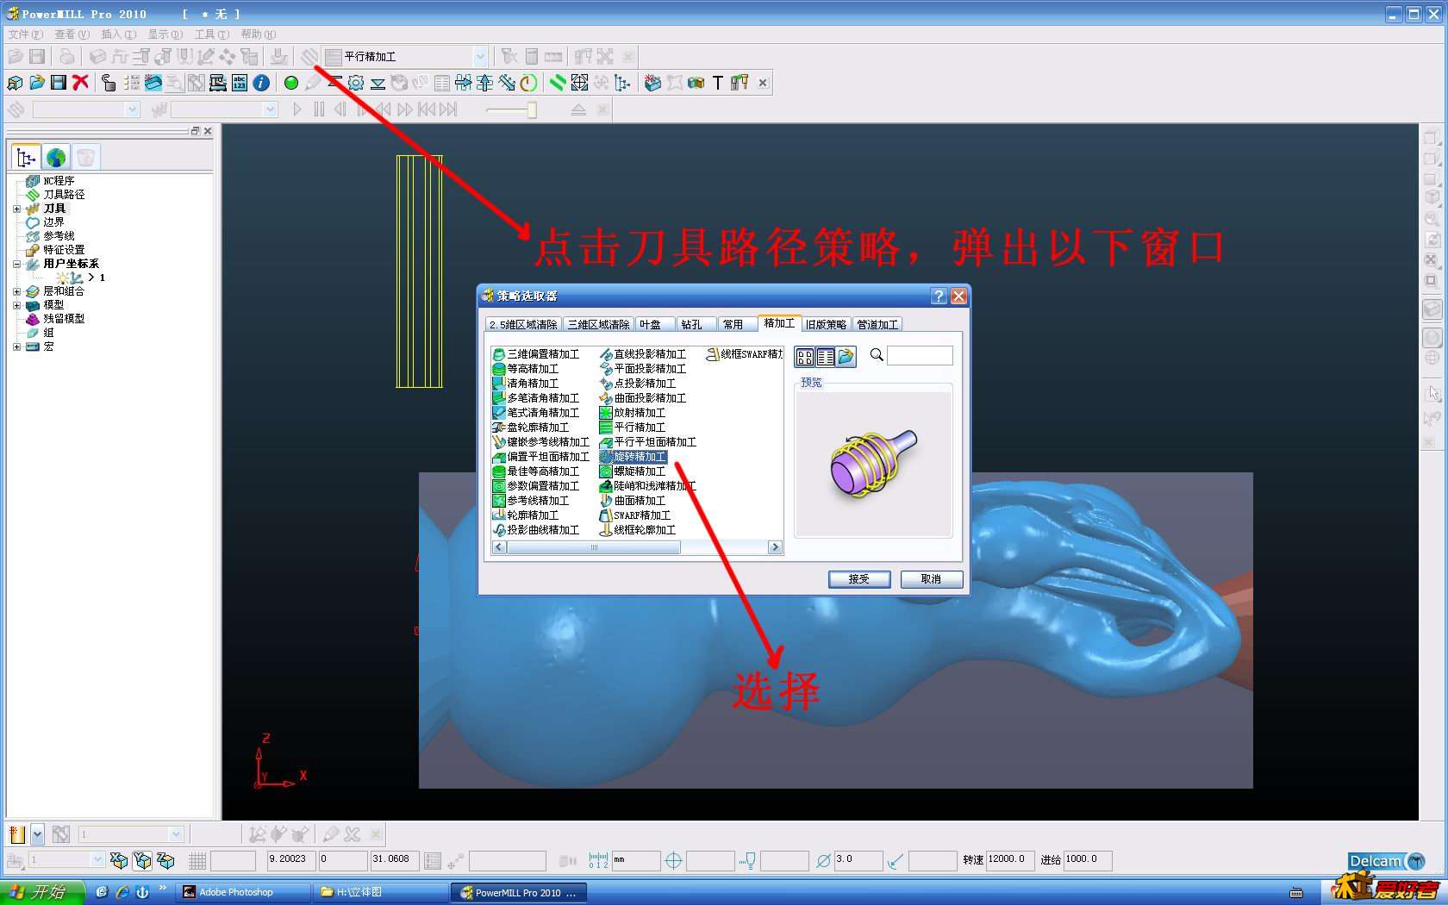Select the 残留模型 tree item

point(64,319)
